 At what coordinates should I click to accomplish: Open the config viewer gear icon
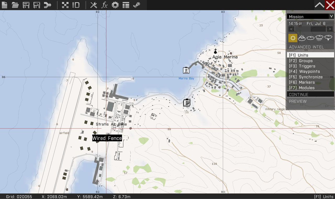pyautogui.click(x=115, y=5)
